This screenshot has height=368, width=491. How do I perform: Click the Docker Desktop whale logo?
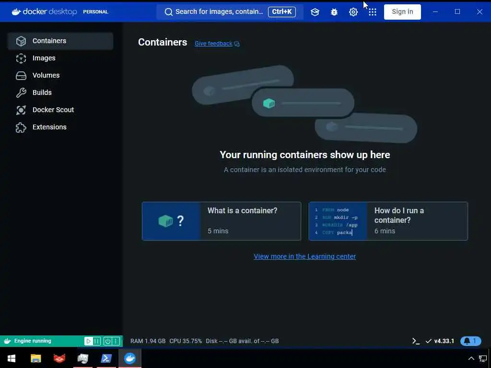[x=16, y=11]
